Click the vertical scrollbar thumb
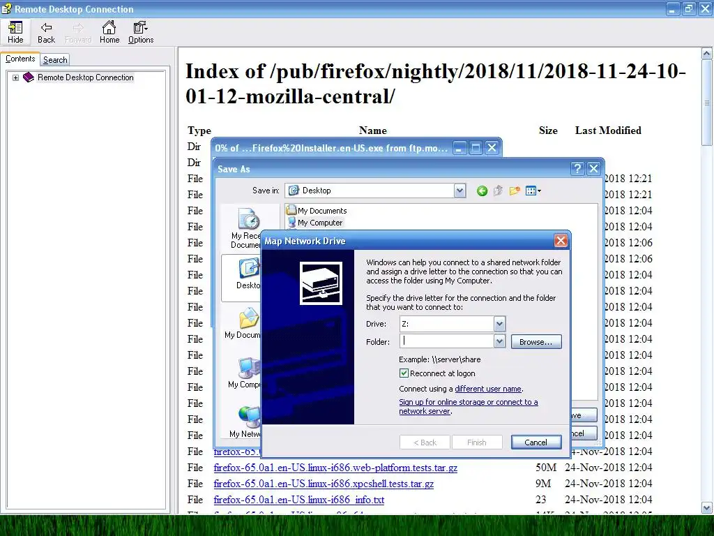Image resolution: width=714 pixels, height=536 pixels. pyautogui.click(x=707, y=103)
